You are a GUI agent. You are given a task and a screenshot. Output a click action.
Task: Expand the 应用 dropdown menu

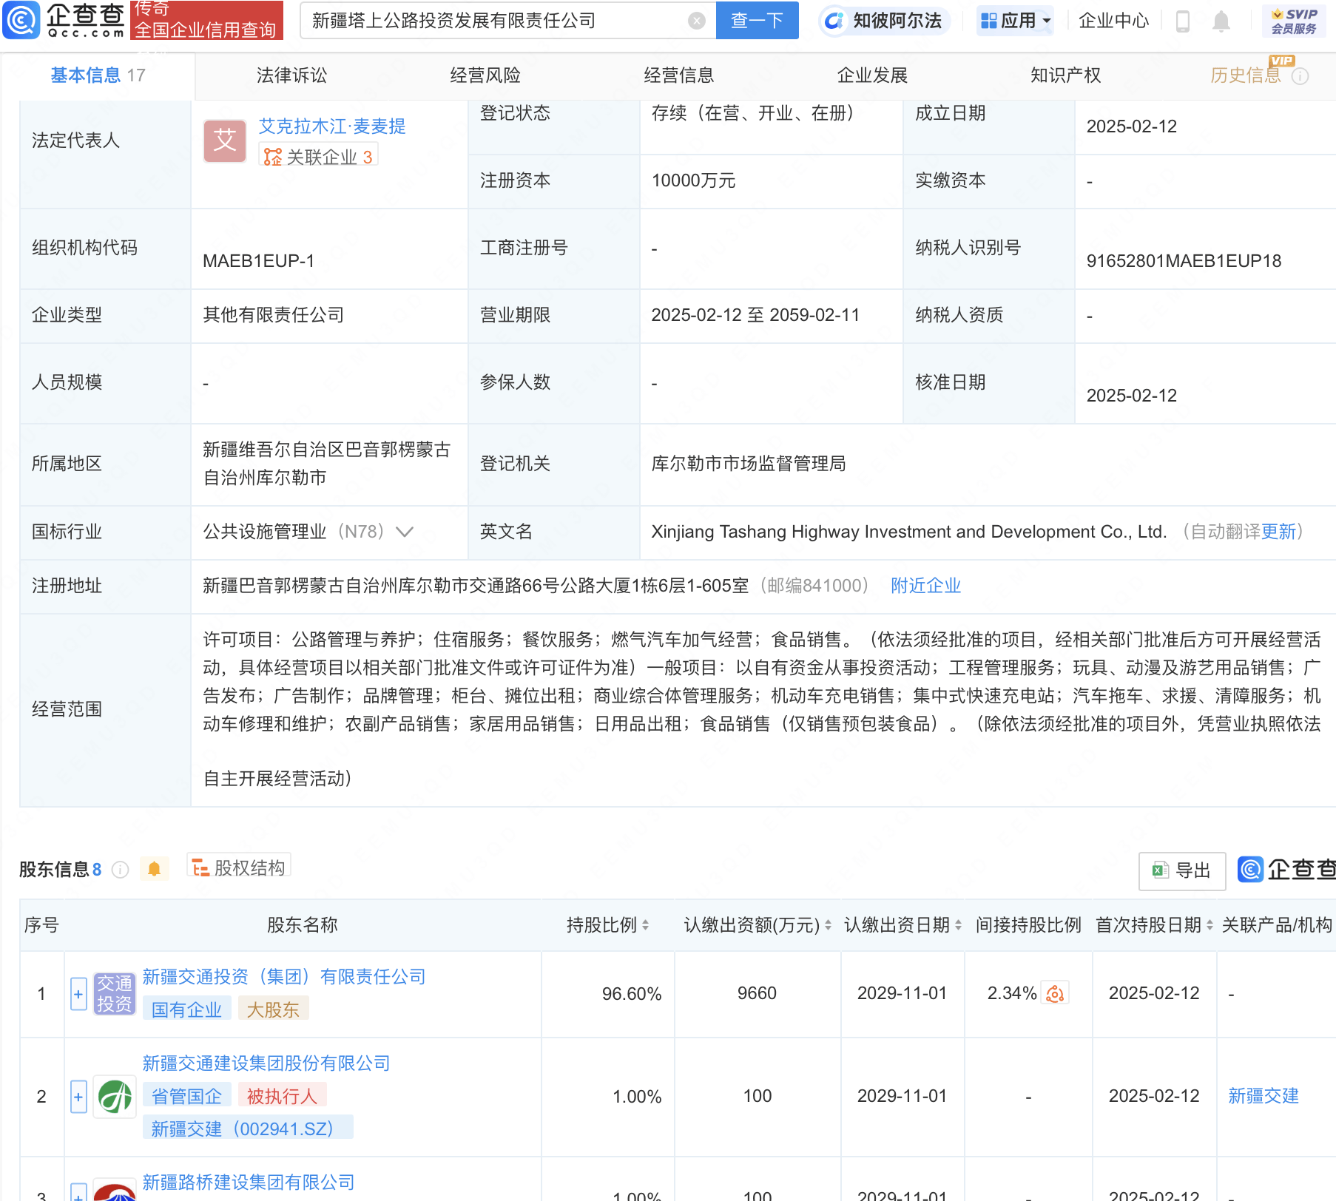(1015, 21)
